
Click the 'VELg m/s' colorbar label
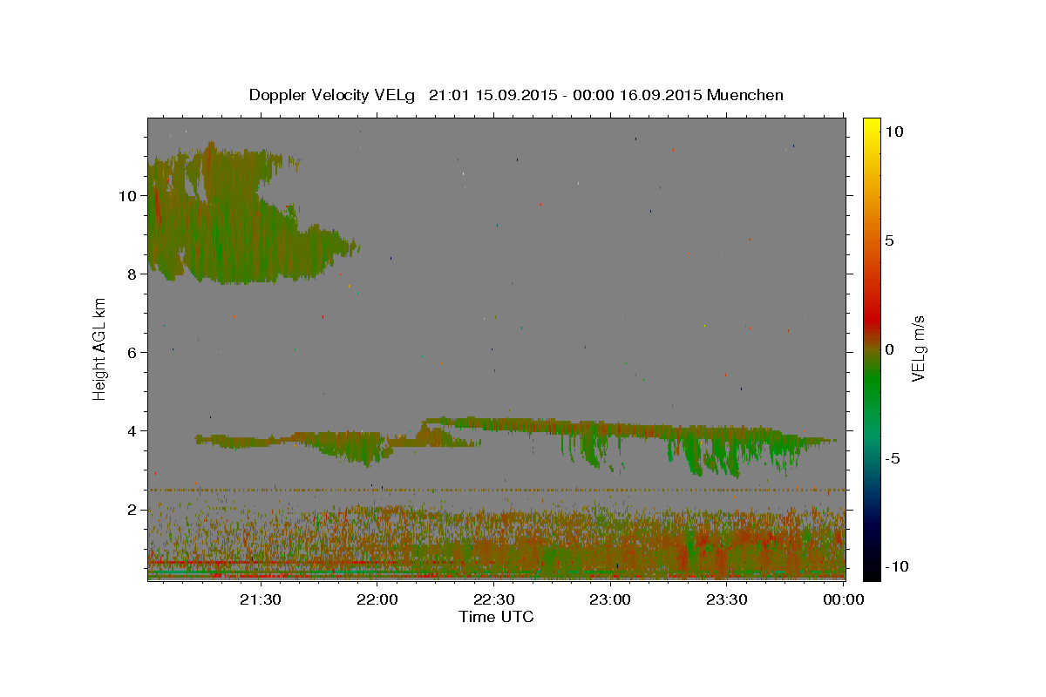pyautogui.click(x=918, y=348)
